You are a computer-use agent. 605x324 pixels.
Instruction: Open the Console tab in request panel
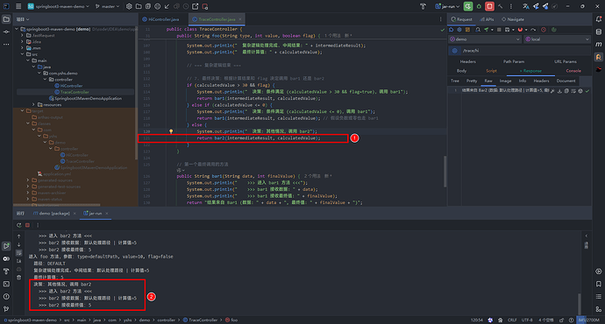573,71
